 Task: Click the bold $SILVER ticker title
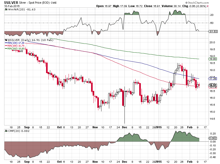click(11, 3)
